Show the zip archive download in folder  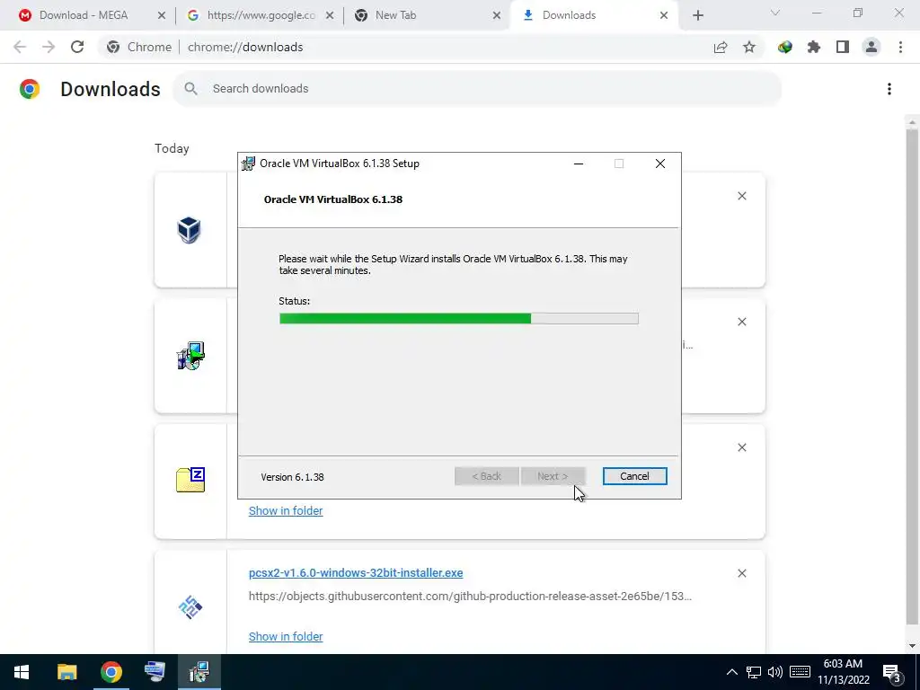click(286, 511)
